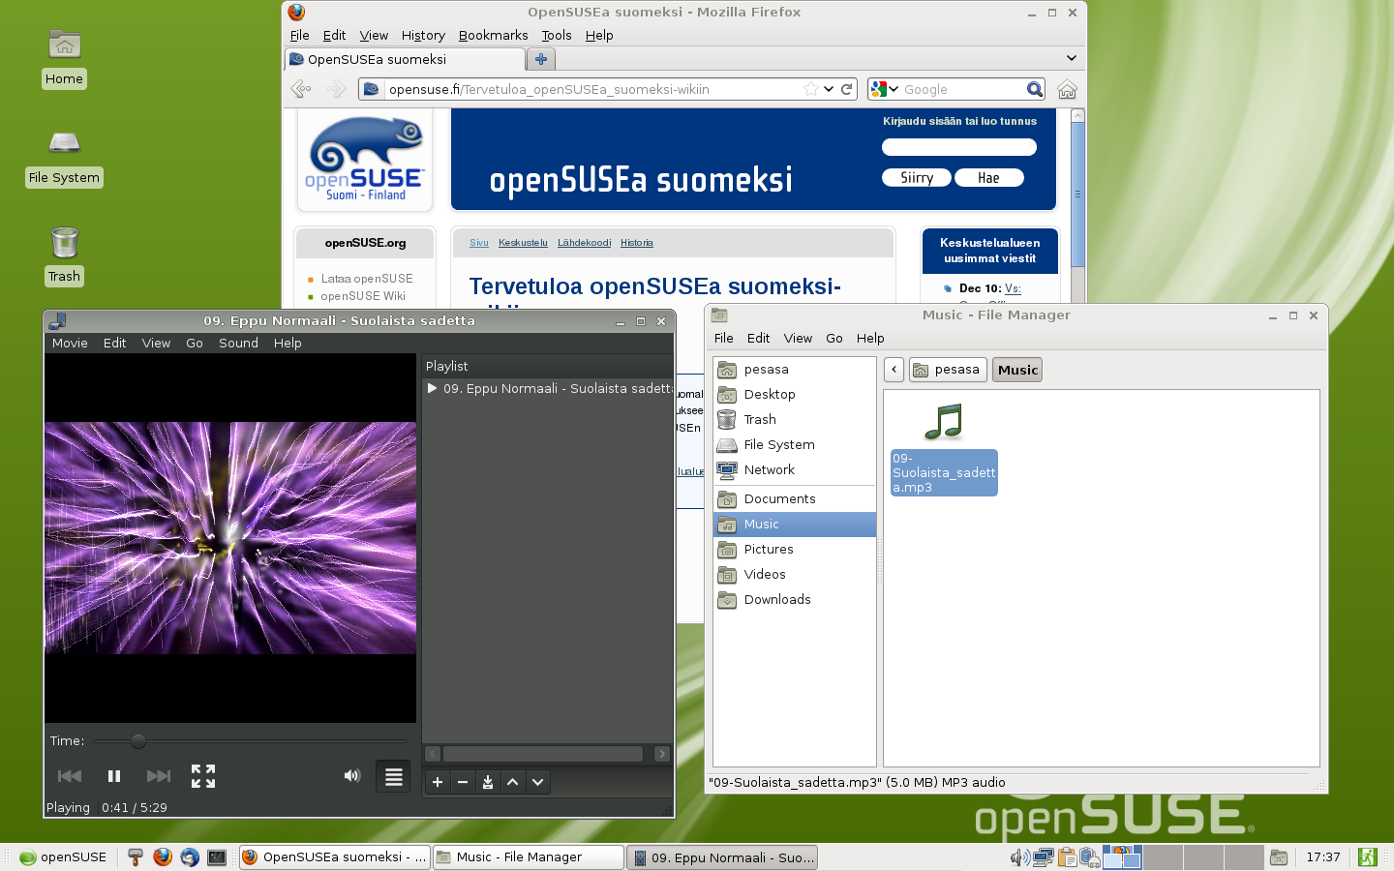This screenshot has width=1394, height=871.
Task: Click the green log out exit icon
Action: click(1367, 857)
